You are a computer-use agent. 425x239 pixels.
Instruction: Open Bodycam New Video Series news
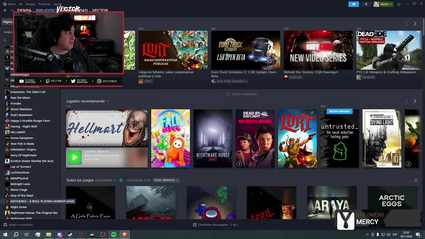318,50
